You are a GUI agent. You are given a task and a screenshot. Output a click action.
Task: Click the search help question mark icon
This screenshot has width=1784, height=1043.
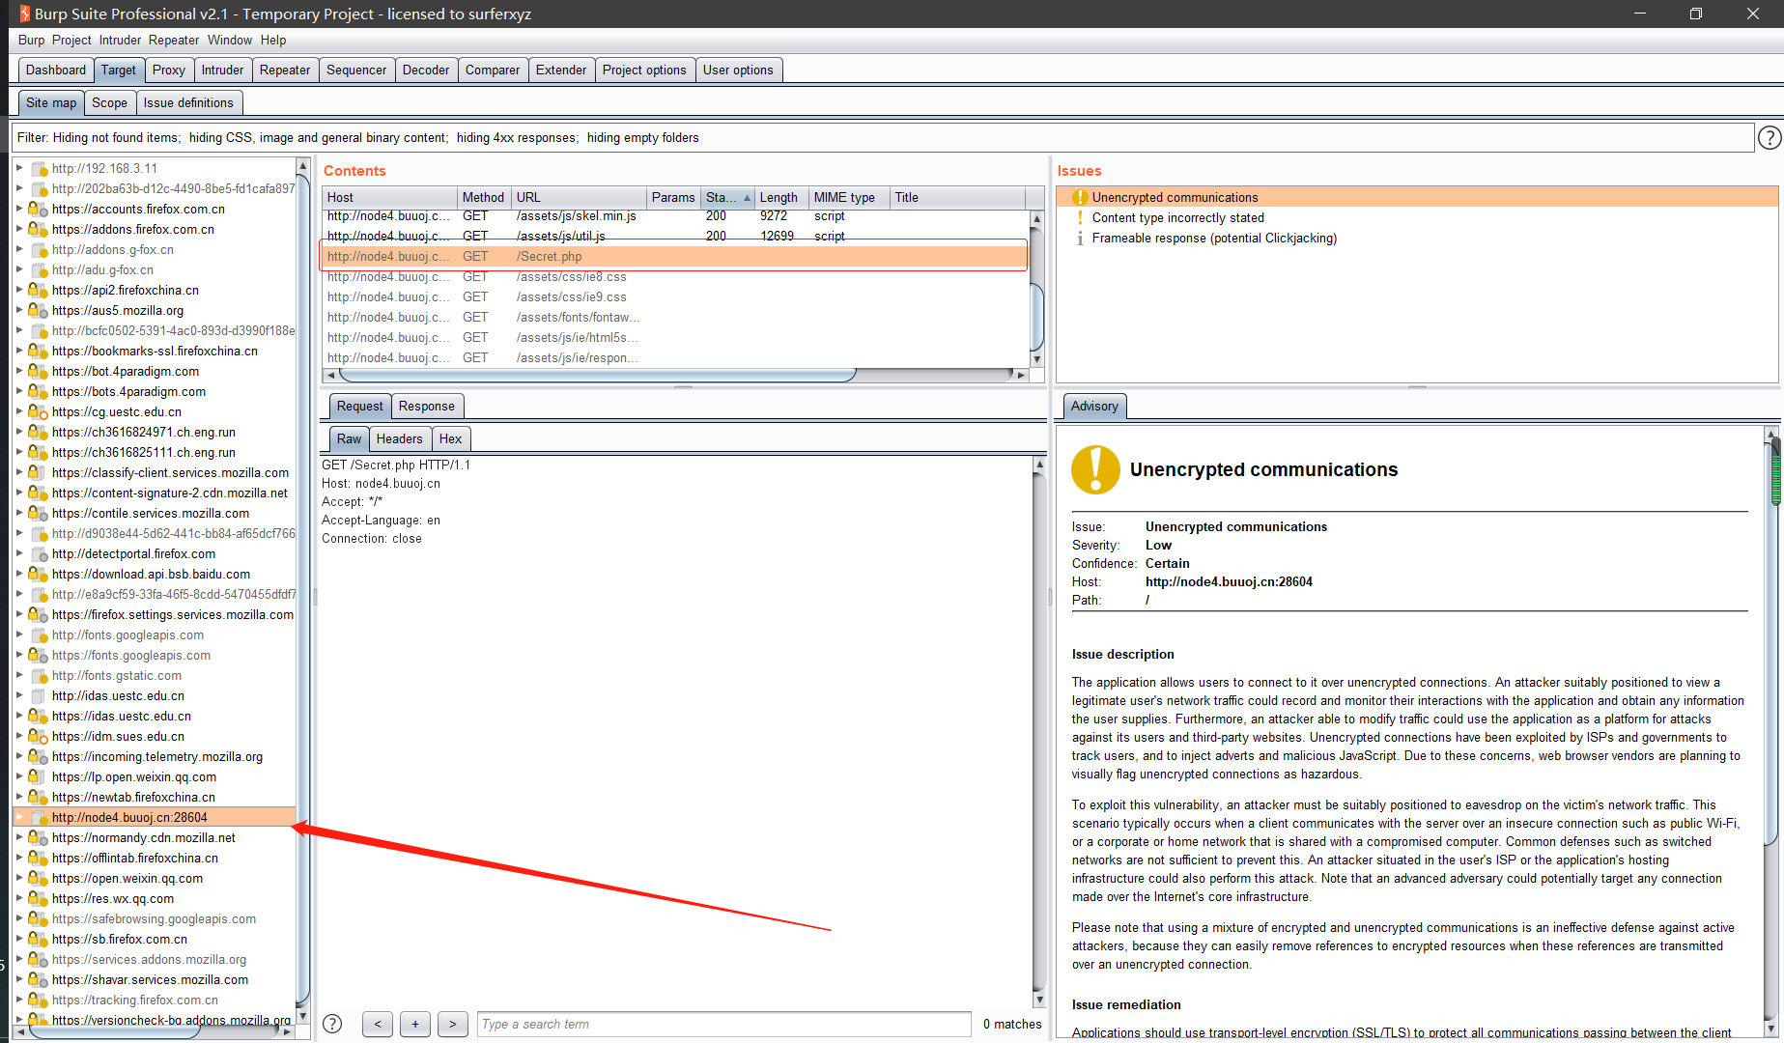[x=332, y=1024]
